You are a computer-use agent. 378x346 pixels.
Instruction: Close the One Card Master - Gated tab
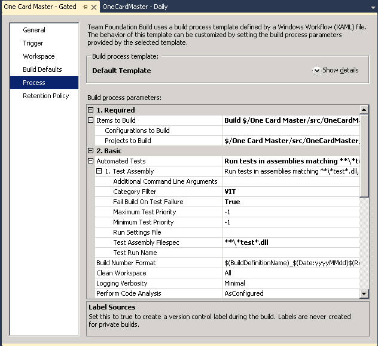click(x=94, y=7)
